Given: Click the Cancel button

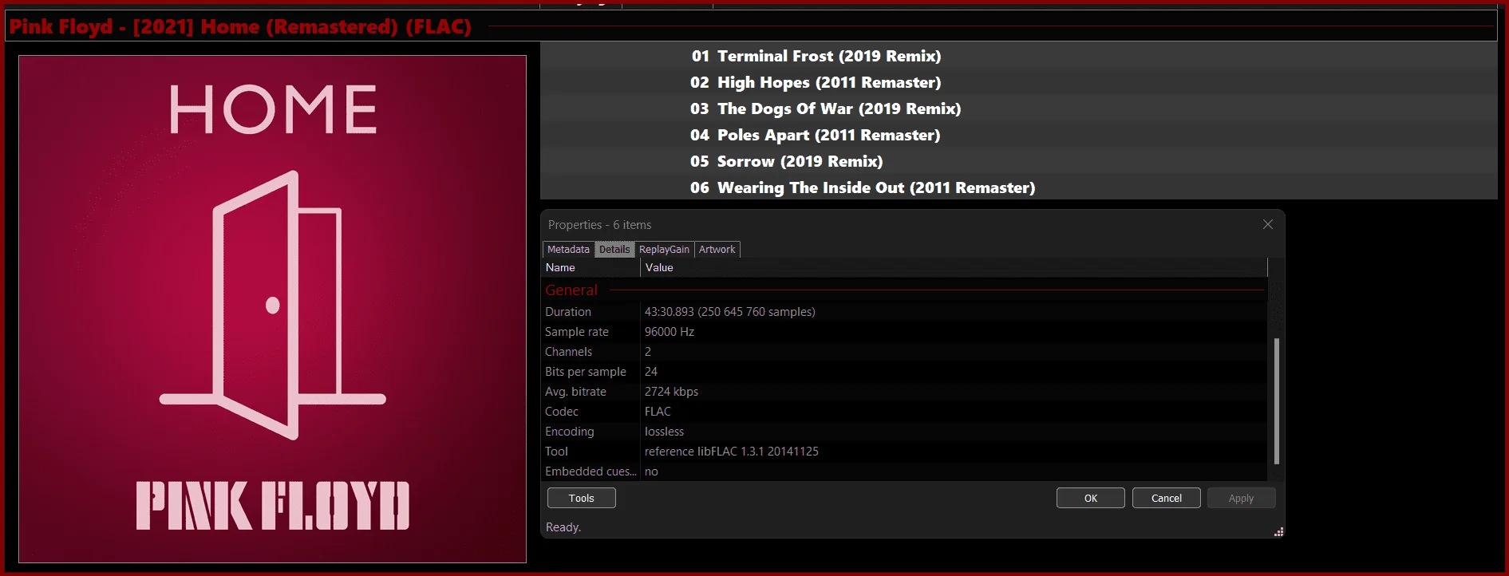Looking at the screenshot, I should point(1166,498).
